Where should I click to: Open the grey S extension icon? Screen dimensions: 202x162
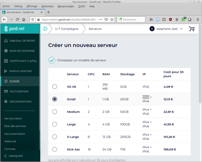click(x=190, y=19)
